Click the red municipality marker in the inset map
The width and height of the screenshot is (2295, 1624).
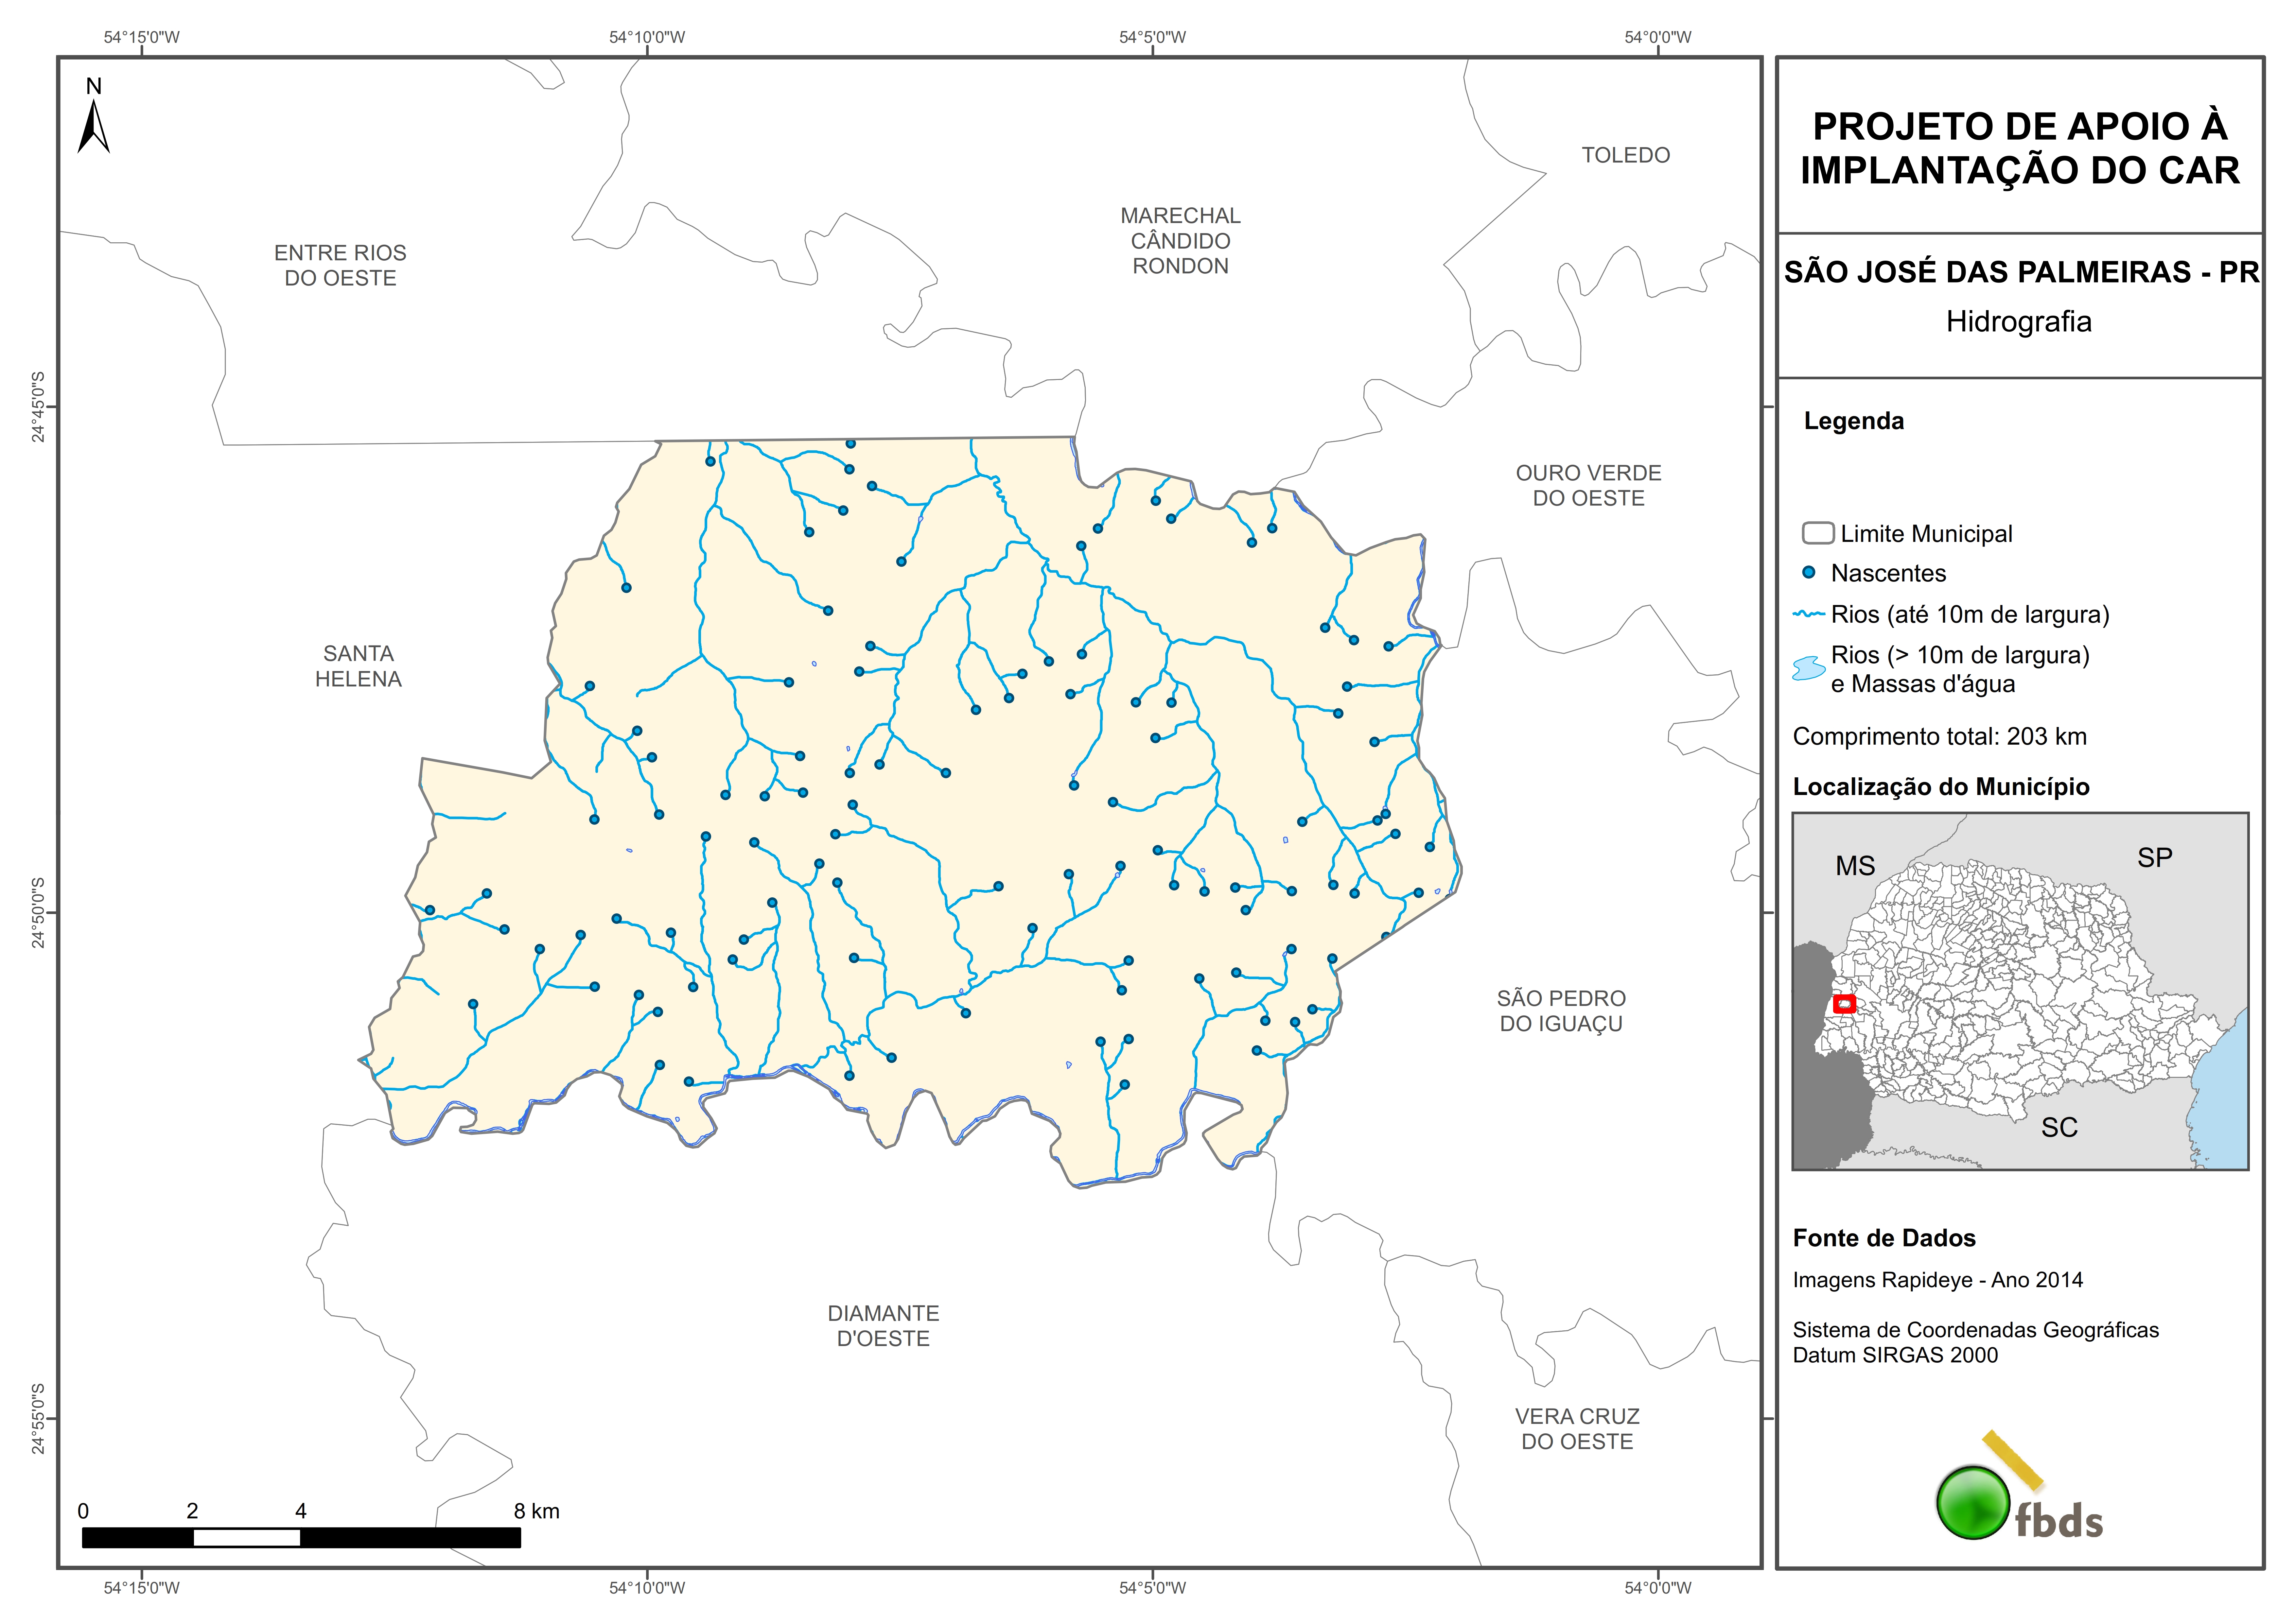[x=1845, y=1004]
